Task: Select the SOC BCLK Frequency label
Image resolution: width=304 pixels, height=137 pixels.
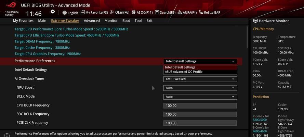Action: point(33,114)
